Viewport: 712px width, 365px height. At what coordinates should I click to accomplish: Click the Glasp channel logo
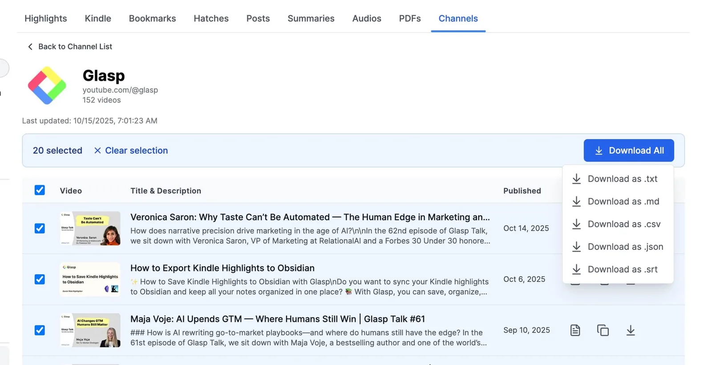47,85
